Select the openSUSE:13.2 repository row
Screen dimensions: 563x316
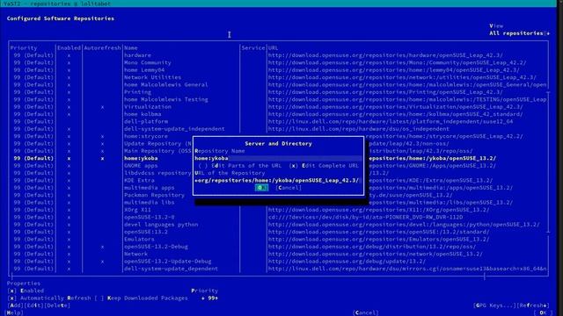278,232
